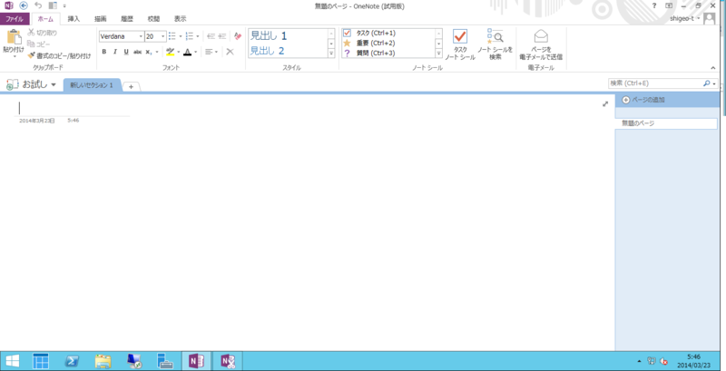Expand the styles gallery more arrow
Screen dimensions: 726x371
click(331, 54)
